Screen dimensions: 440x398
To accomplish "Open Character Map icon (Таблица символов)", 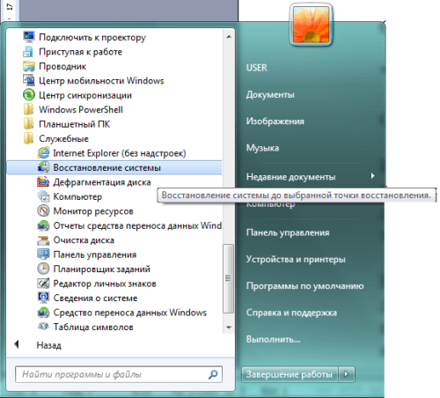I will [x=43, y=327].
